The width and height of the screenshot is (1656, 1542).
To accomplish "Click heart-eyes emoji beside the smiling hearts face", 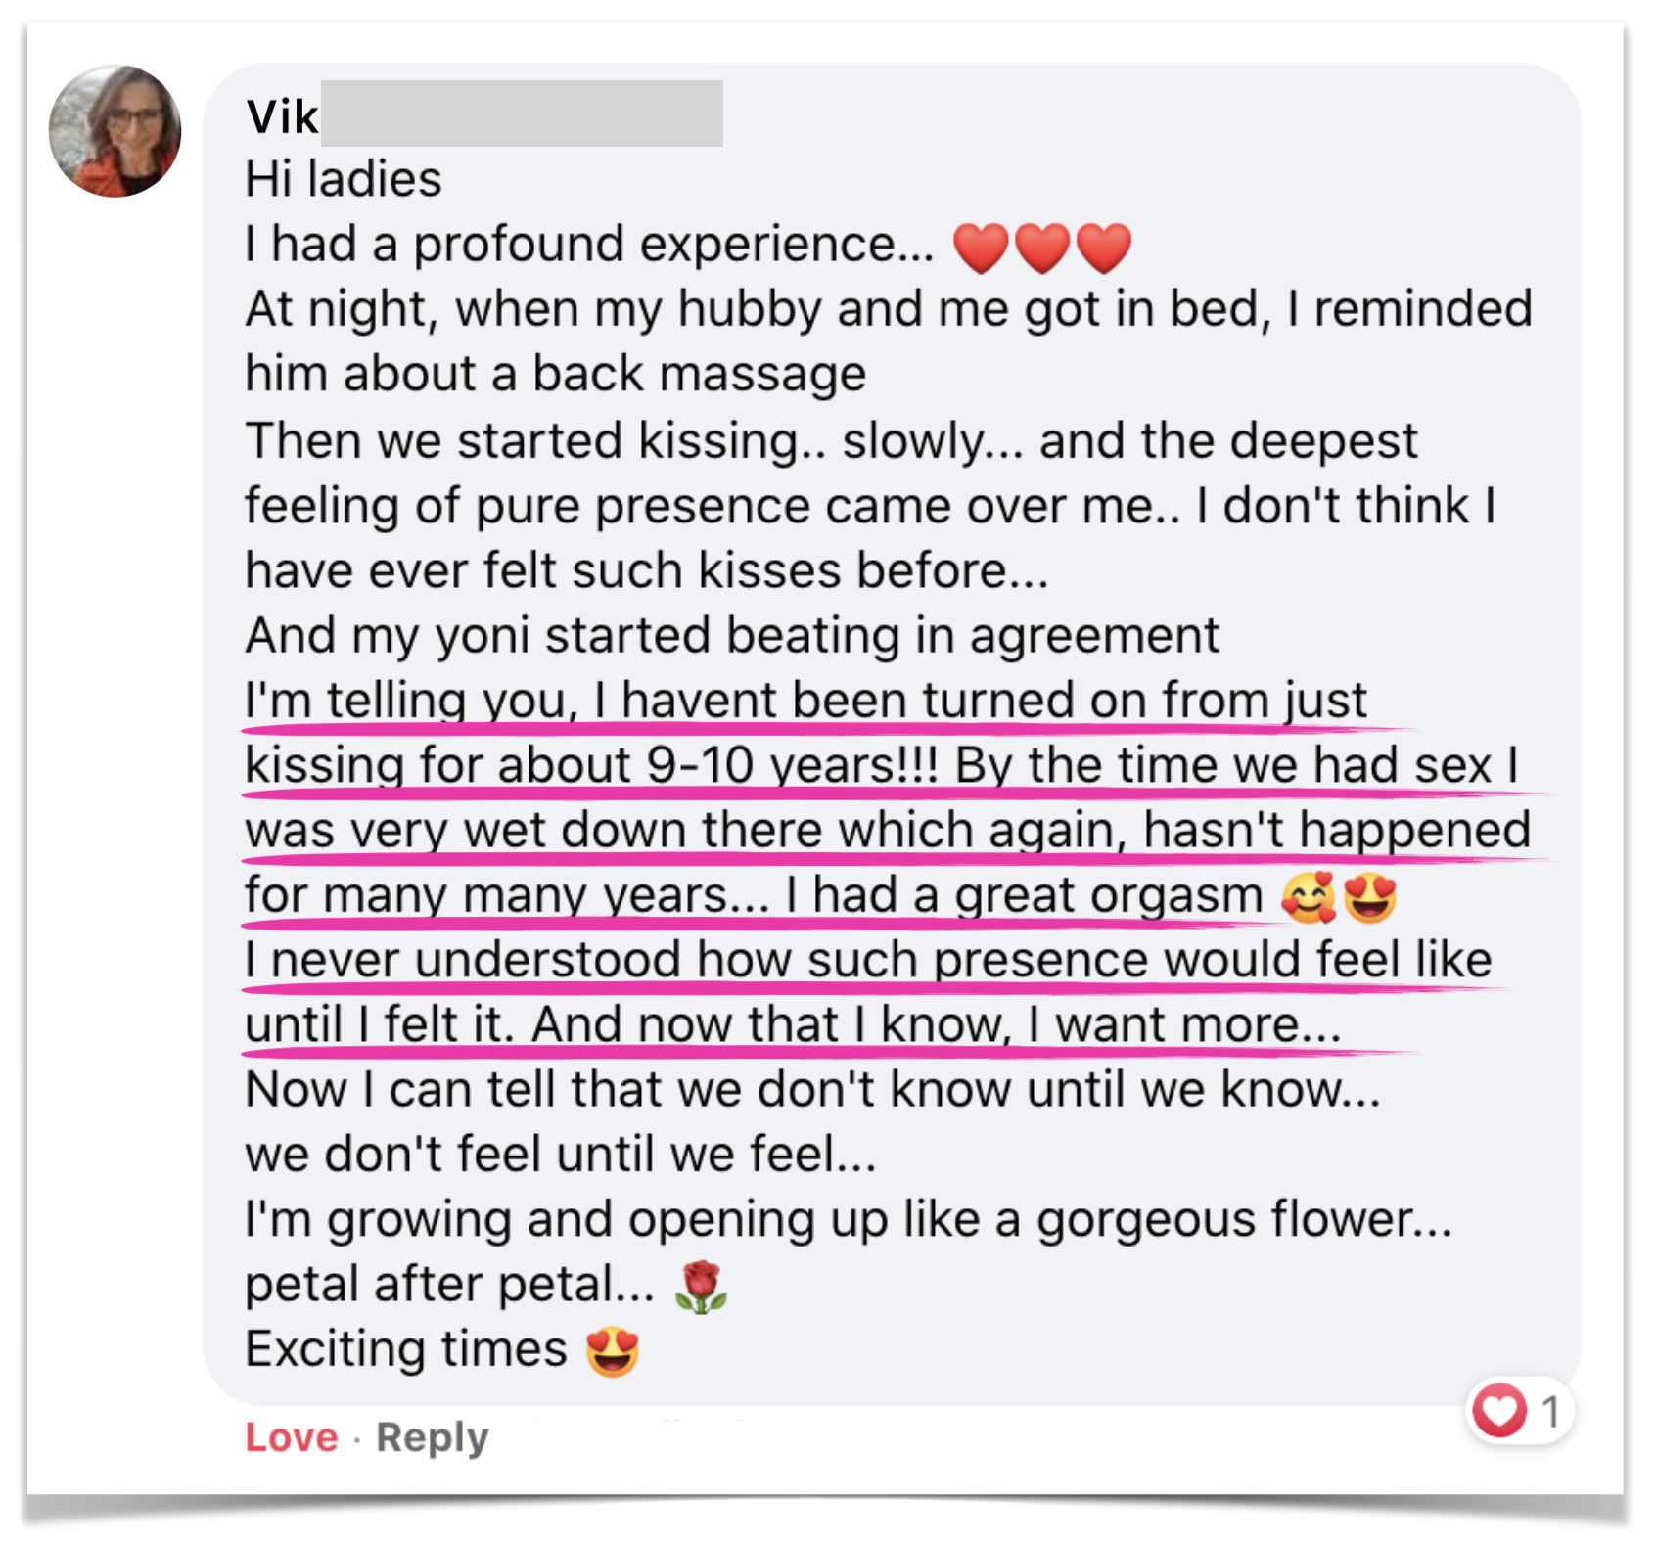I will click(x=1370, y=897).
